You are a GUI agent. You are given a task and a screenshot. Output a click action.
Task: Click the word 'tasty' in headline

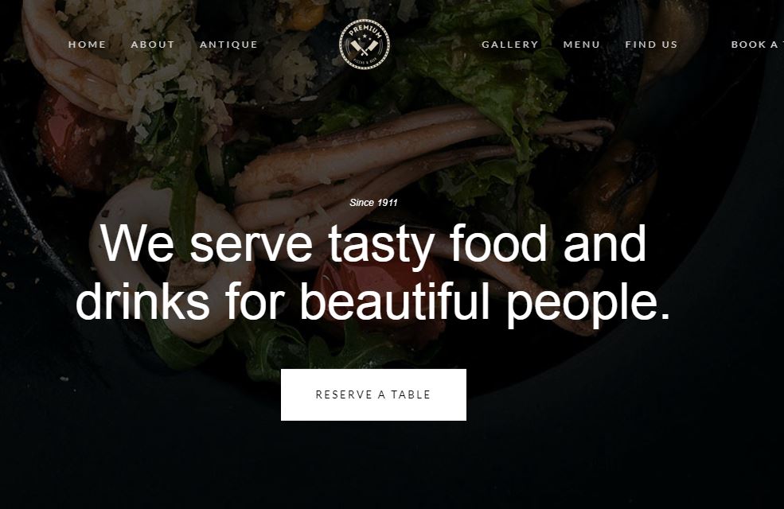click(x=381, y=245)
